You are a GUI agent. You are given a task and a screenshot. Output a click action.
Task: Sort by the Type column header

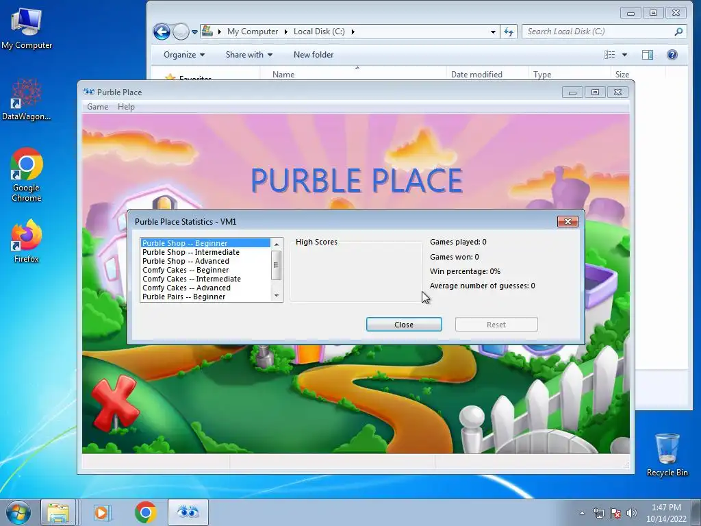pyautogui.click(x=542, y=74)
